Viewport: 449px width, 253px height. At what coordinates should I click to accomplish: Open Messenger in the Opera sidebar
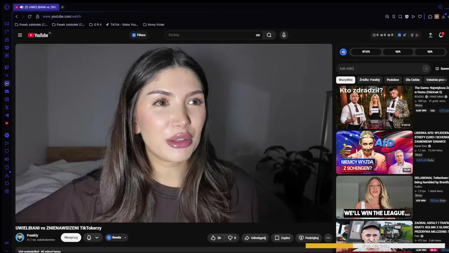[7, 84]
